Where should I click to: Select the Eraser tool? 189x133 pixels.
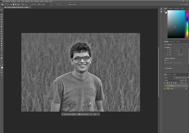(x=2, y=36)
